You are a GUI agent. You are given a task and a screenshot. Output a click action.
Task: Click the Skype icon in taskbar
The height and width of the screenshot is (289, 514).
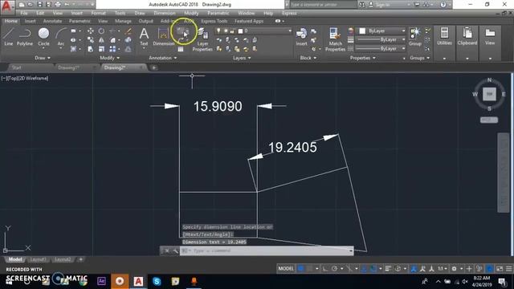click(157, 282)
